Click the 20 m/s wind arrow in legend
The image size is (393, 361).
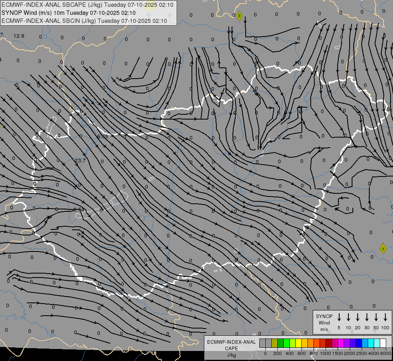click(x=357, y=317)
